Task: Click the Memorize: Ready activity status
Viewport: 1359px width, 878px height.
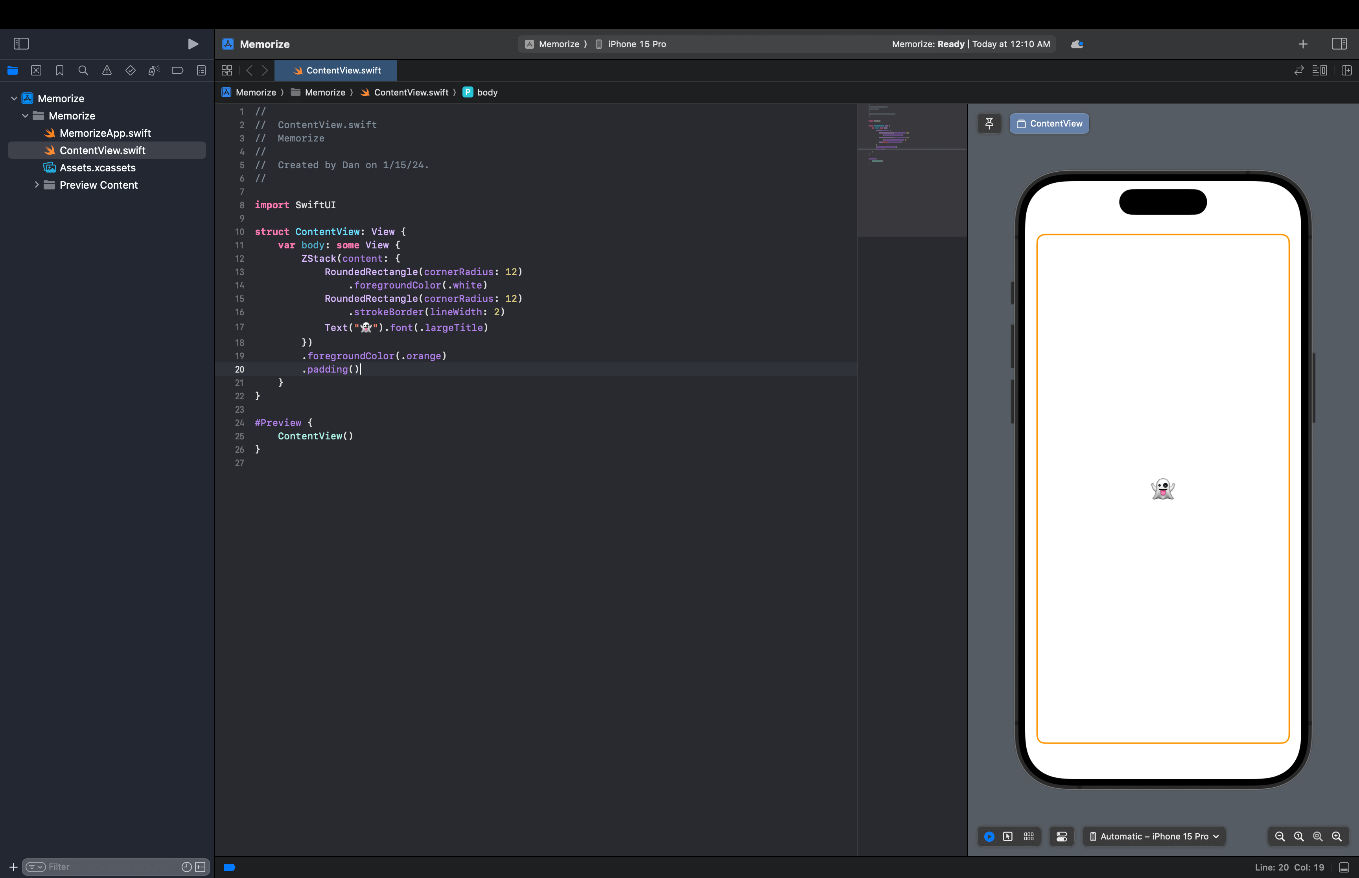Action: [970, 44]
